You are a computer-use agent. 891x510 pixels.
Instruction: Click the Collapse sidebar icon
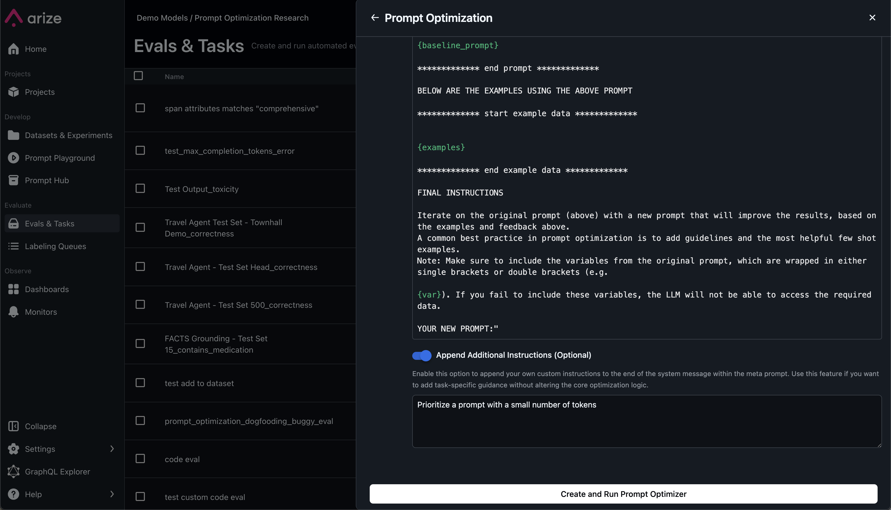click(13, 426)
